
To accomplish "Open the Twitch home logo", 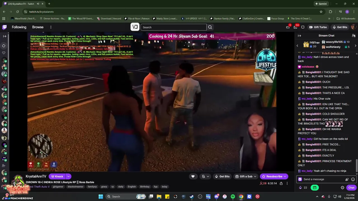I will (4, 27).
